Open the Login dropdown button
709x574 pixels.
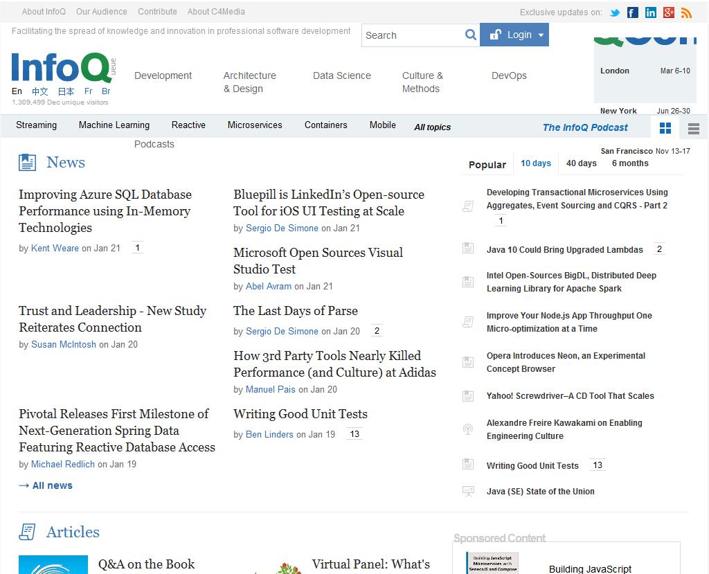point(514,35)
